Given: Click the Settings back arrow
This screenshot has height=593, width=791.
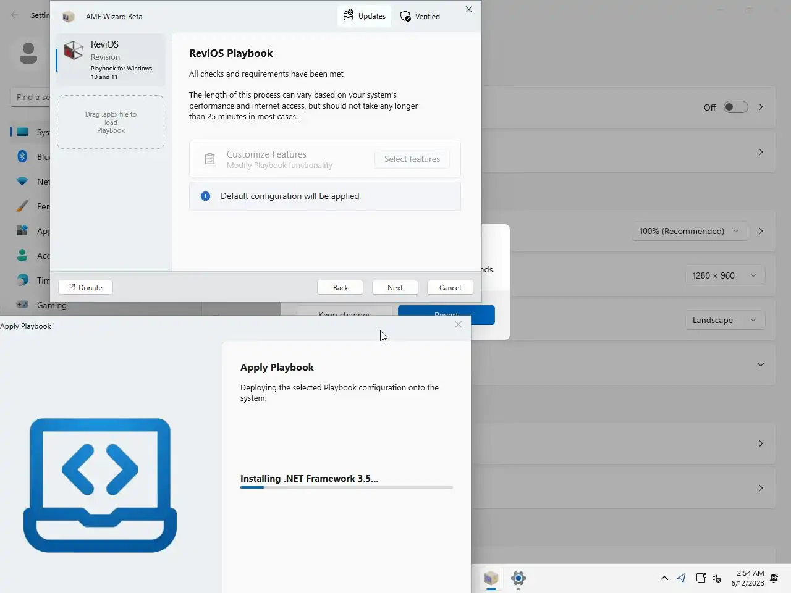Looking at the screenshot, I should (14, 15).
